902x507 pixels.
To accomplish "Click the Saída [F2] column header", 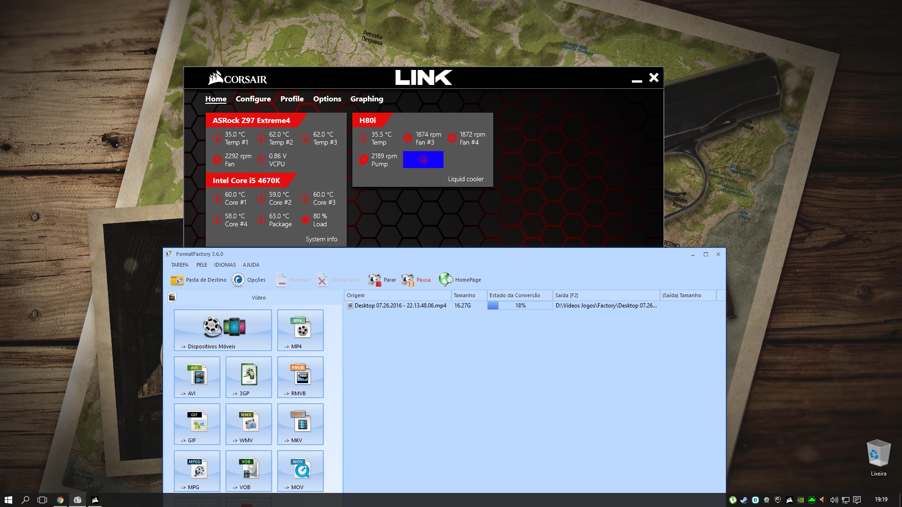I will (x=606, y=295).
